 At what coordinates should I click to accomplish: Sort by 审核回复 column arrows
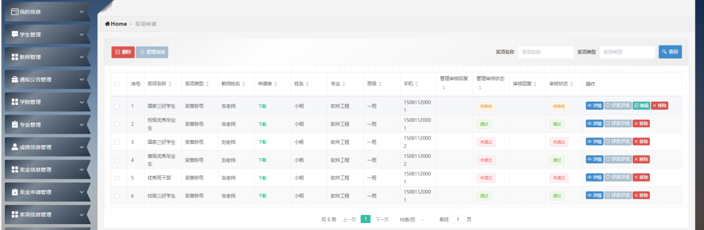coord(535,84)
